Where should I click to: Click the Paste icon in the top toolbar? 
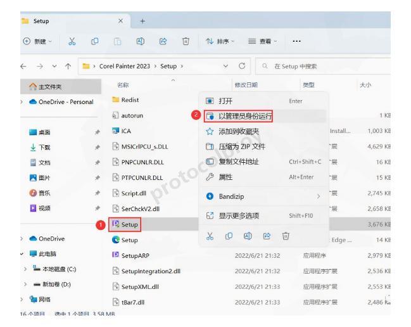pyautogui.click(x=117, y=41)
